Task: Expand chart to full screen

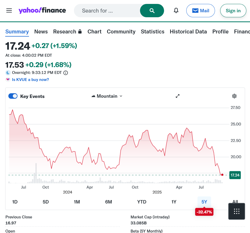Action: (x=178, y=96)
